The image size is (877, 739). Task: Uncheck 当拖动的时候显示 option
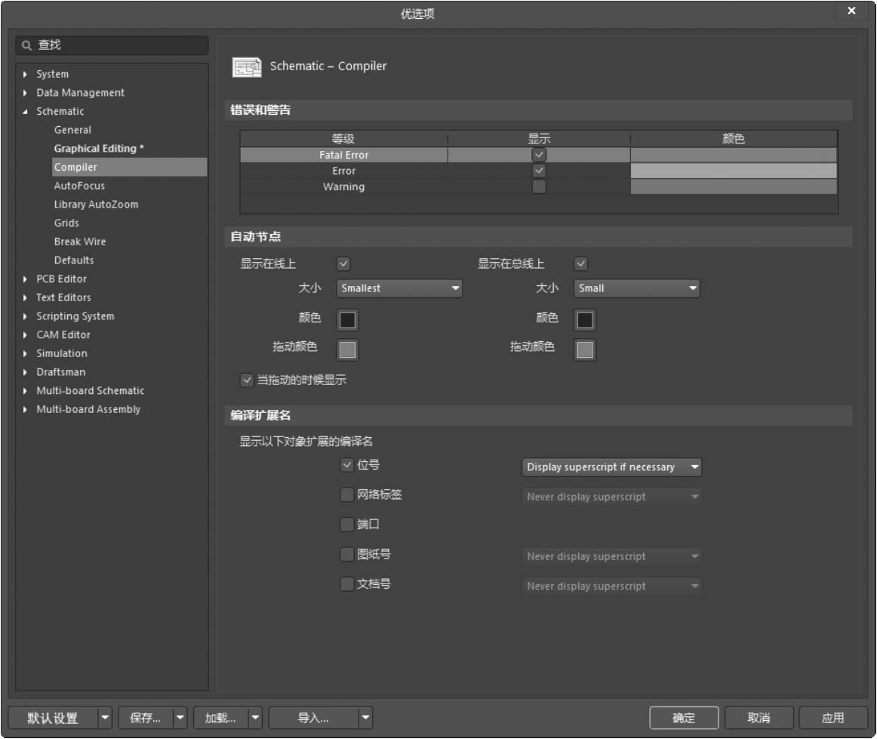(x=247, y=380)
